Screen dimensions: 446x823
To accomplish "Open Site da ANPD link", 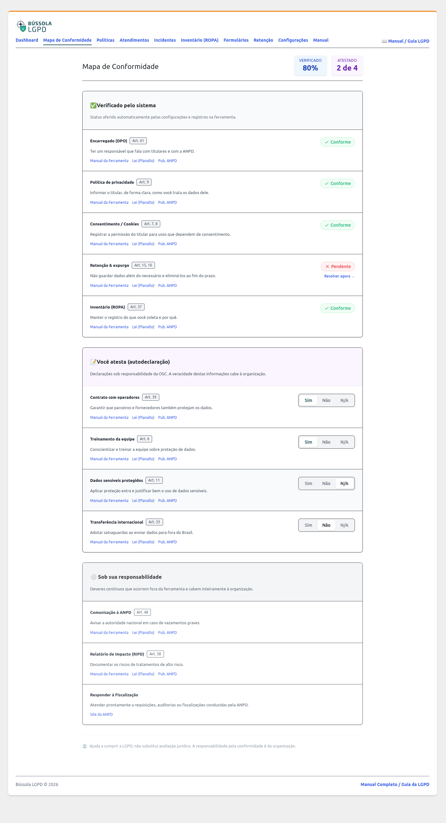I will (x=101, y=714).
